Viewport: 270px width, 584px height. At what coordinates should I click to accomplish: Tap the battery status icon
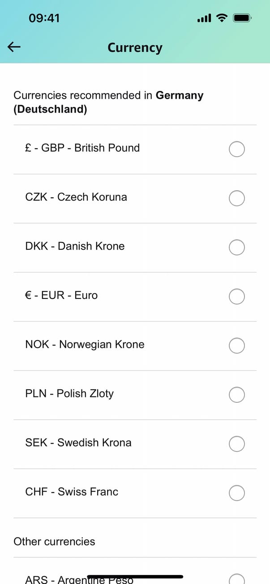click(242, 18)
